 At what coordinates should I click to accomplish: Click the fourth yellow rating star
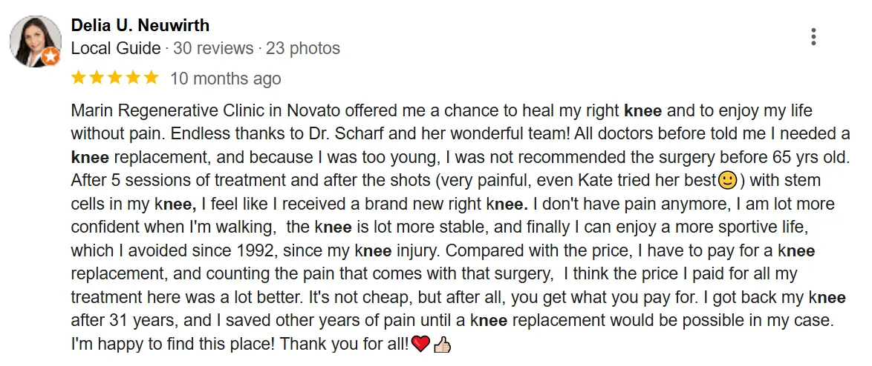pyautogui.click(x=133, y=79)
